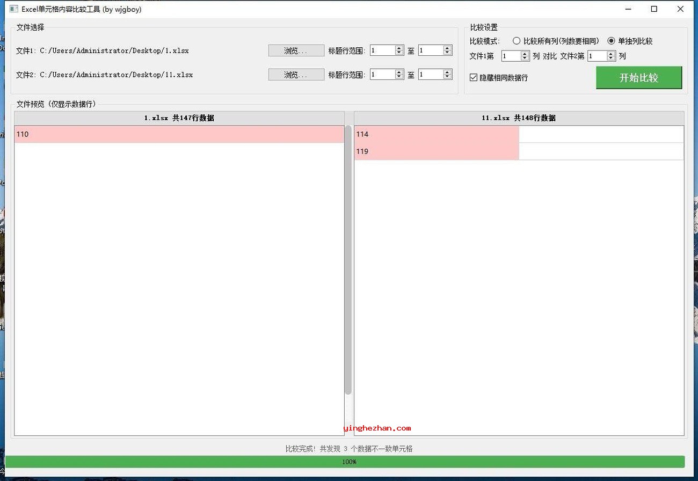The height and width of the screenshot is (481, 698).
Task: Increase the 文件2第 column number spinner
Action: 610,53
